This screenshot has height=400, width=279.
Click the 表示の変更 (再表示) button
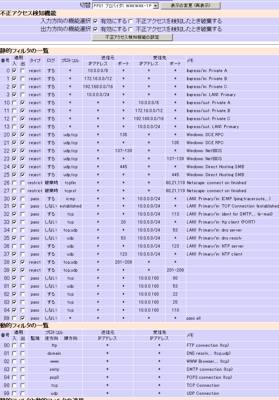(x=191, y=6)
